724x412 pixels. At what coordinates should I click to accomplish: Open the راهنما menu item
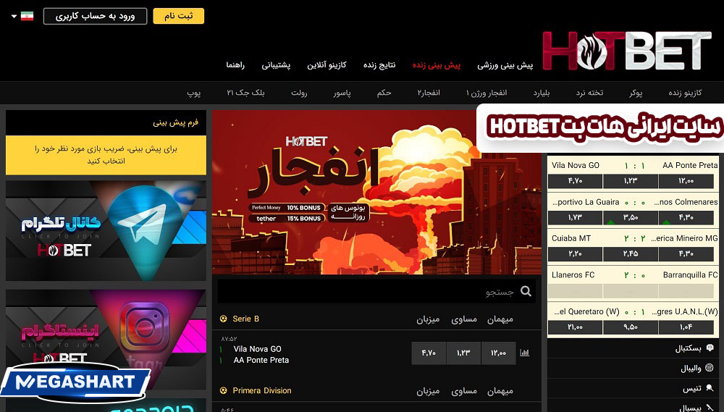coord(235,65)
